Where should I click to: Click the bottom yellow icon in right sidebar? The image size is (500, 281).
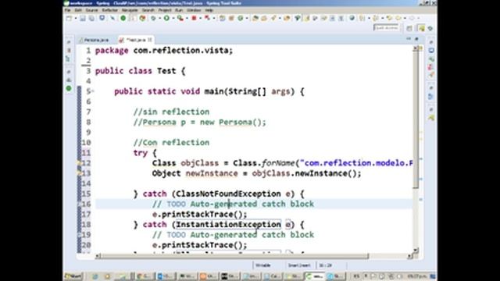(431, 118)
